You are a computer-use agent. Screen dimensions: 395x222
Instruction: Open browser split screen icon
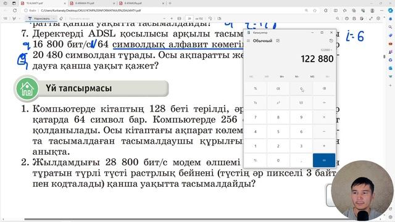click(x=336, y=10)
